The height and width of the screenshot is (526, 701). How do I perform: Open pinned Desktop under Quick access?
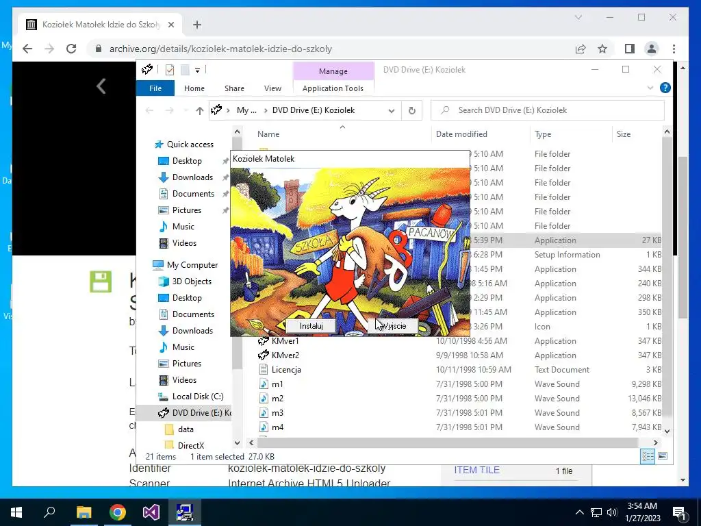pos(187,161)
